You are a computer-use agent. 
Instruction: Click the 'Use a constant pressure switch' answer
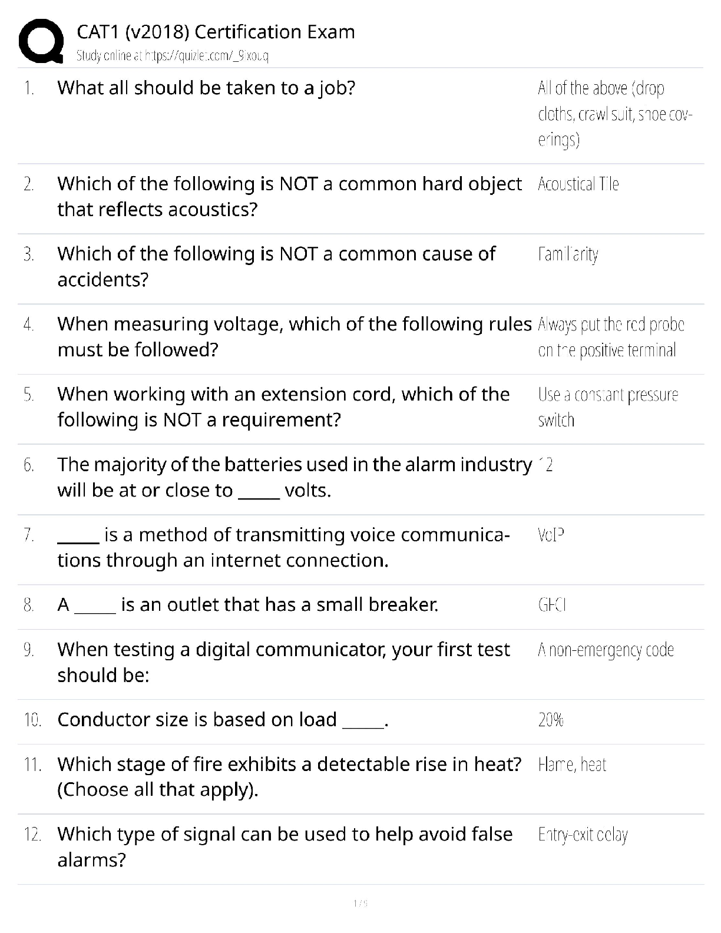[607, 407]
